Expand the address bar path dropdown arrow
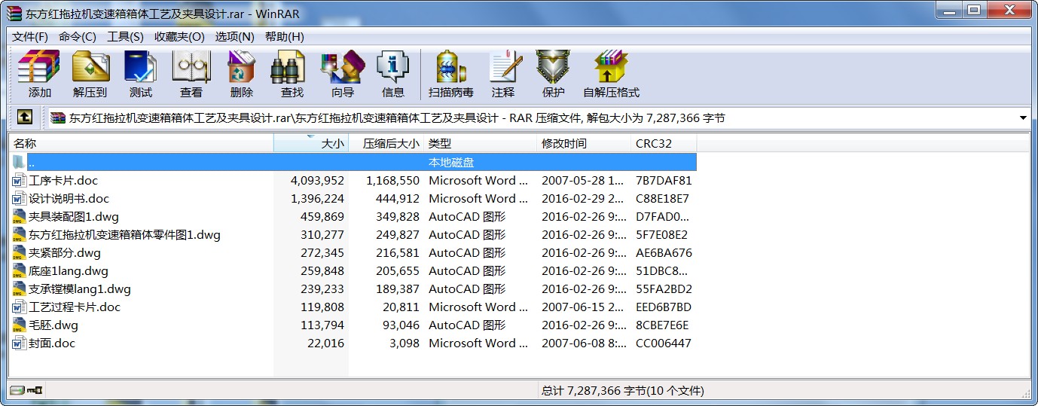The width and height of the screenshot is (1038, 406). pyautogui.click(x=1023, y=118)
